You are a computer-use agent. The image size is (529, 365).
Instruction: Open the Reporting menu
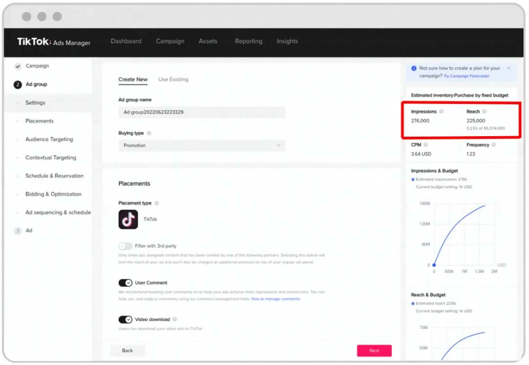[249, 41]
